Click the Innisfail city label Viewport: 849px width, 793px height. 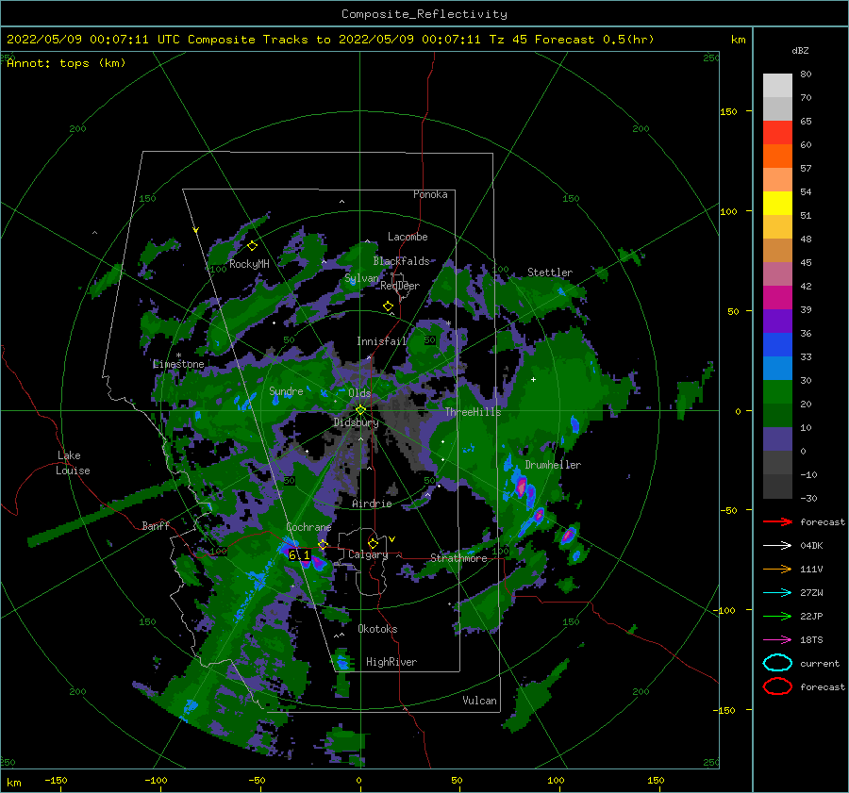[x=381, y=341]
